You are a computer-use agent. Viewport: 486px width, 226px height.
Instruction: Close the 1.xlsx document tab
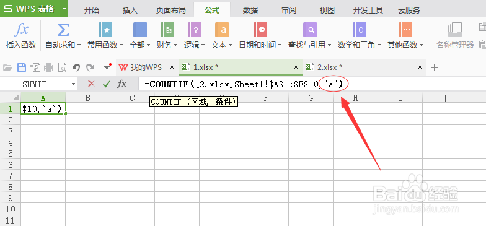tap(296, 67)
